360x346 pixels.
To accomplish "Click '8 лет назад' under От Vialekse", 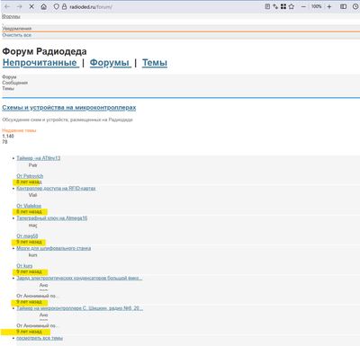I will [29, 212].
